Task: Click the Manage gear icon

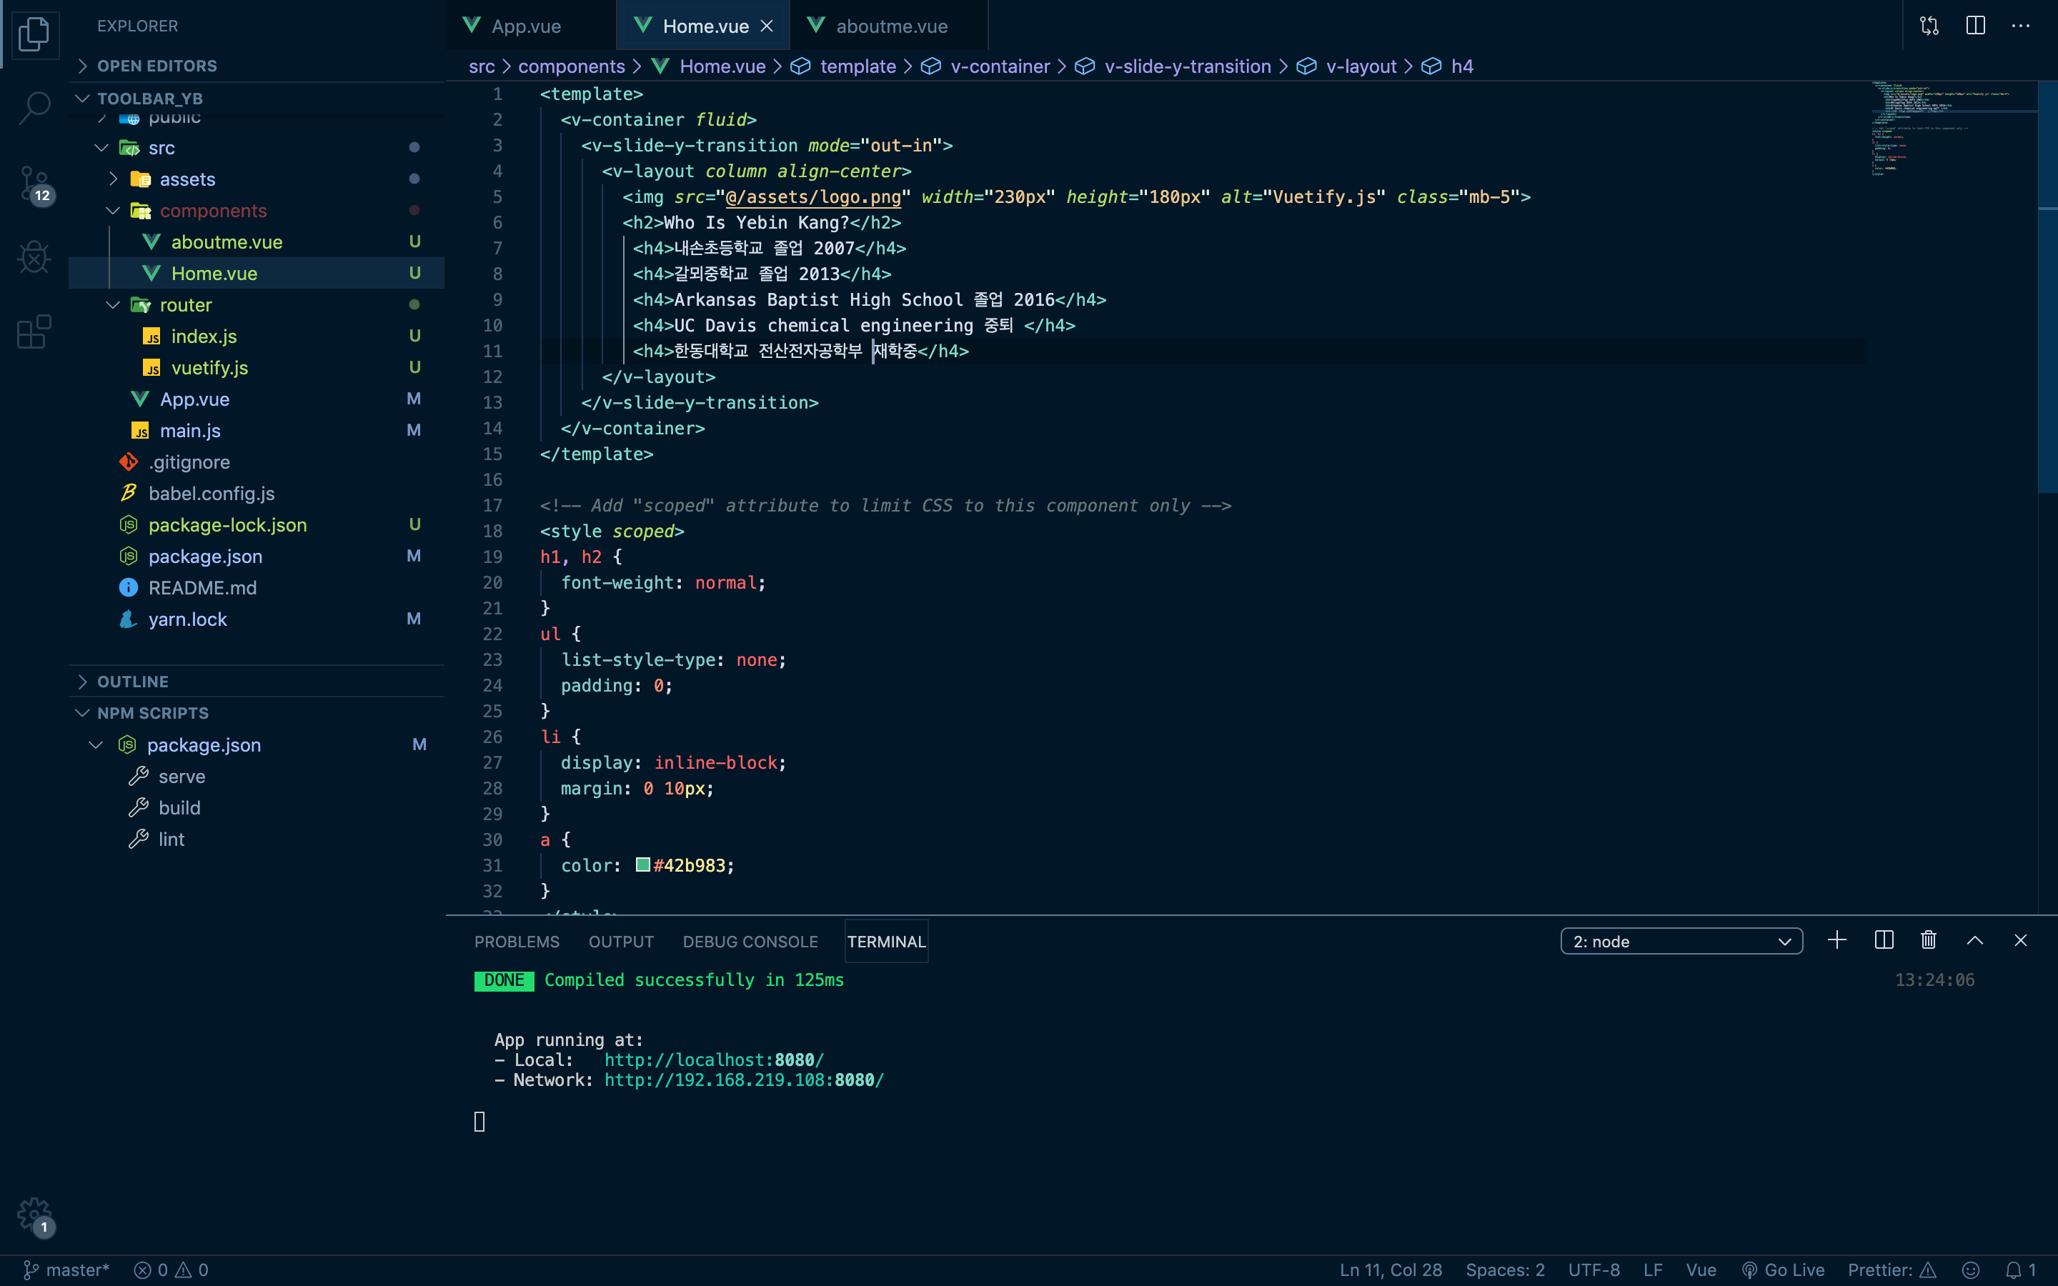Action: [x=34, y=1215]
